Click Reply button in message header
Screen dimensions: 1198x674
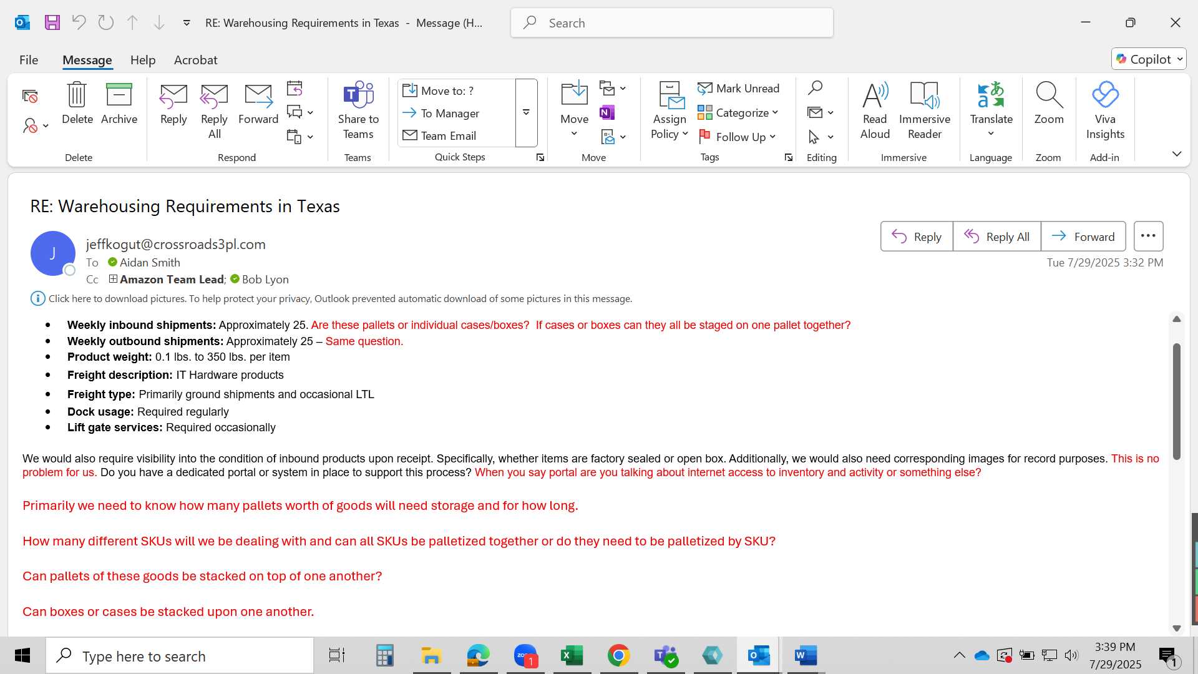[x=917, y=237]
